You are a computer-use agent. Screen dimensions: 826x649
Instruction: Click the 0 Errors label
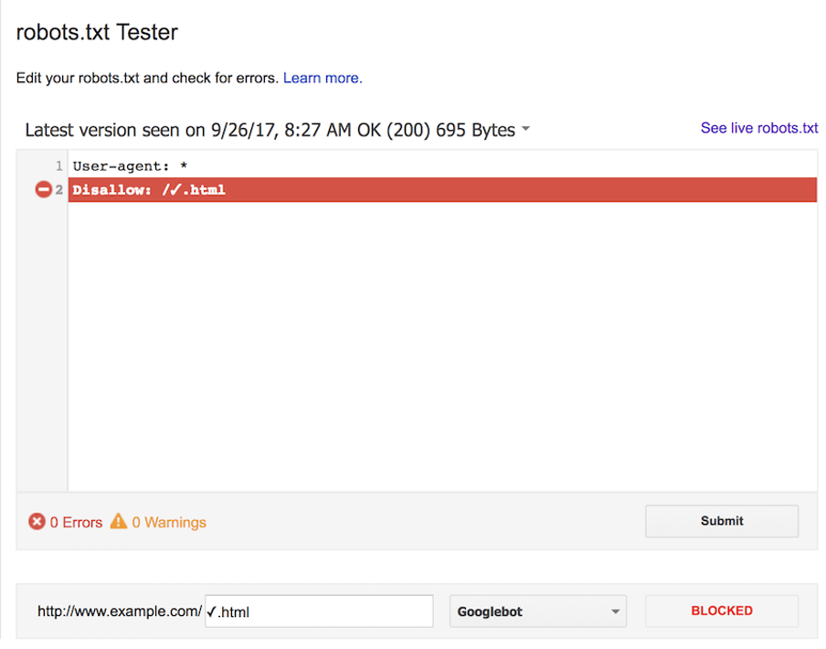(76, 522)
